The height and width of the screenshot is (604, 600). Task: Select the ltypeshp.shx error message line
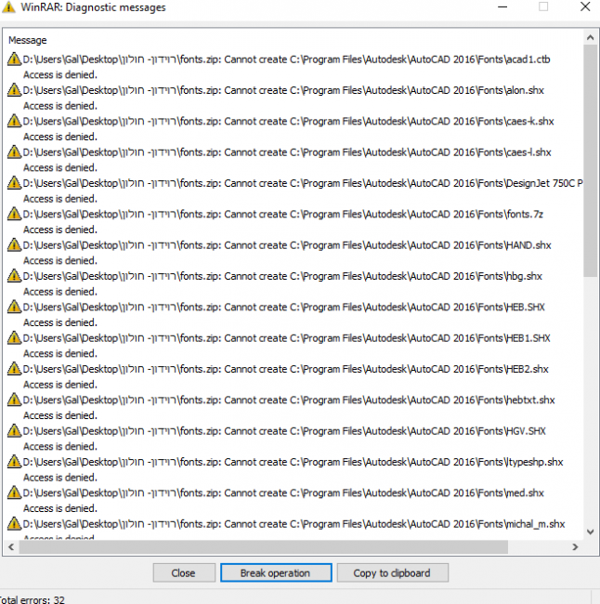[x=293, y=462]
